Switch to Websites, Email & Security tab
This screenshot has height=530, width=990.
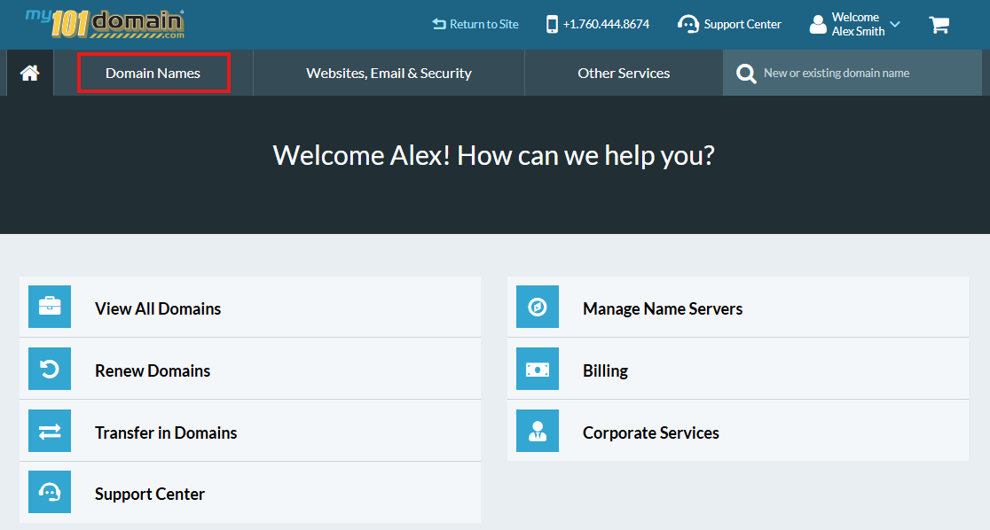pyautogui.click(x=389, y=73)
